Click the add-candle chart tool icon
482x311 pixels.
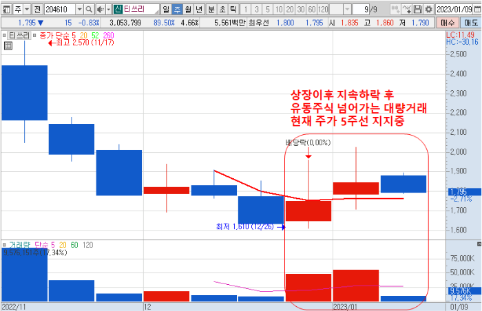click(395, 10)
